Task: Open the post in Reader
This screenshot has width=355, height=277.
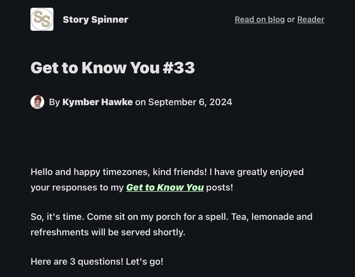Action: tap(310, 20)
